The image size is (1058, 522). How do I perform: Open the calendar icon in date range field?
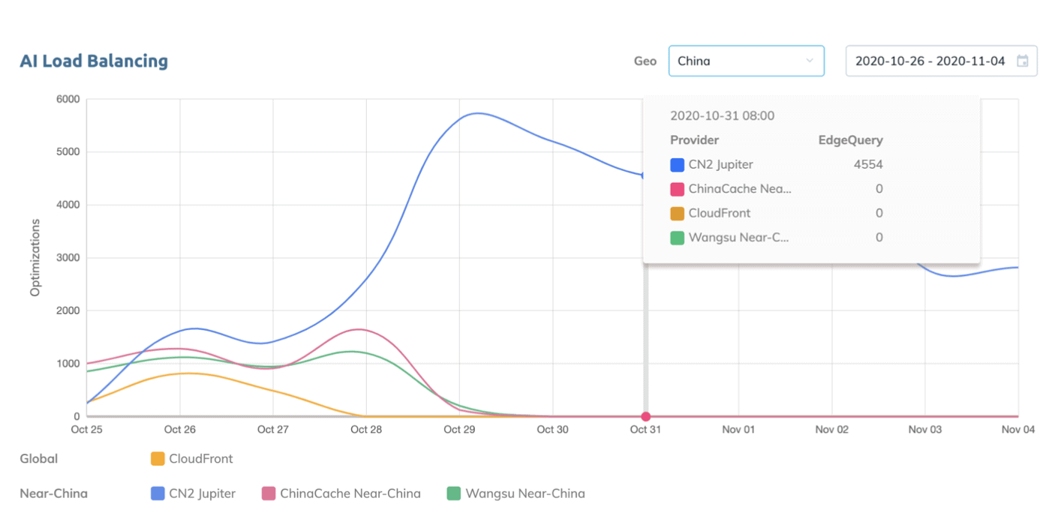coord(1022,61)
